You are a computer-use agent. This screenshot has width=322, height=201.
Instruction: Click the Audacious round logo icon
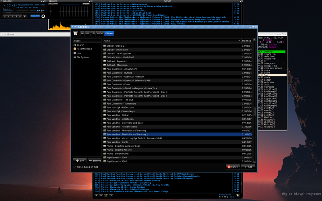click(43, 16)
